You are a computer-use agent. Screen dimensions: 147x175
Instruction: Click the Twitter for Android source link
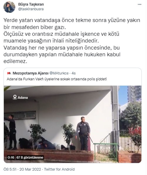point(59,169)
